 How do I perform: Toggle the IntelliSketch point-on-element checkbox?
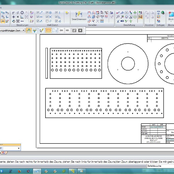tap(38, 21)
